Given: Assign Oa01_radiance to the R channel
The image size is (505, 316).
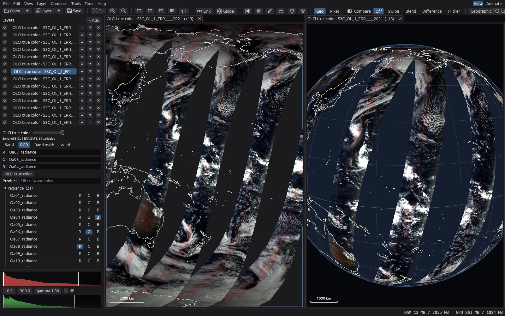Looking at the screenshot, I should coord(80,196).
